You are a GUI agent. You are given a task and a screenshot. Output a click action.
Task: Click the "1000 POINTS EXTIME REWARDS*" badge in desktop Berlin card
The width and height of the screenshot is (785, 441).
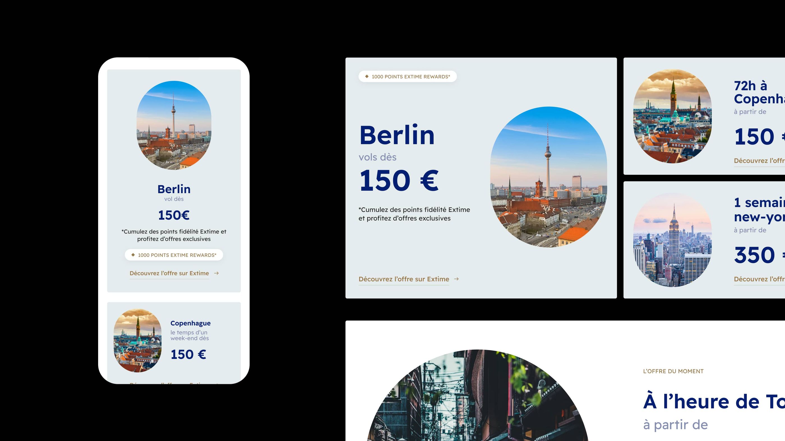(408, 77)
